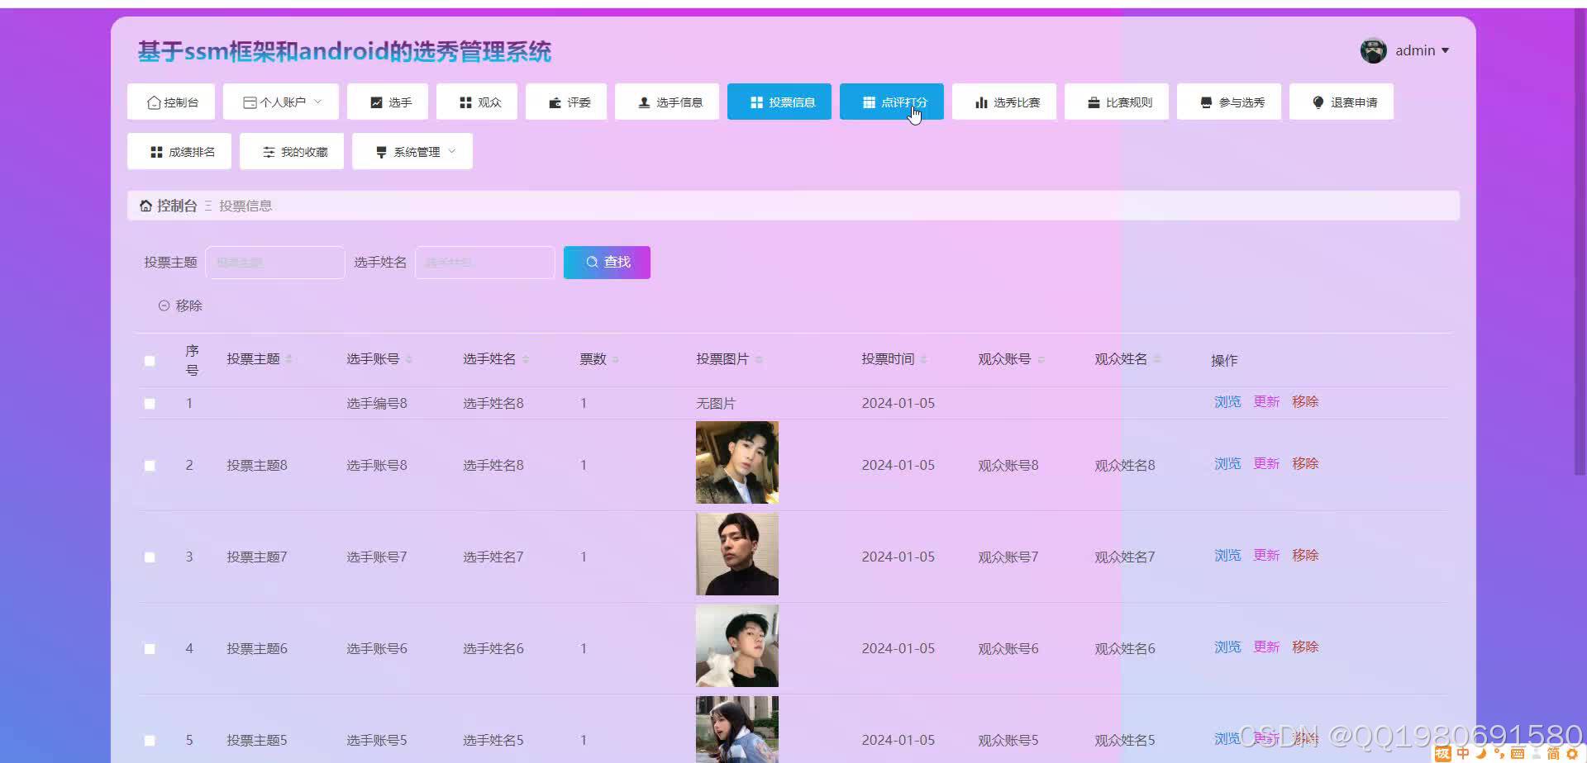Check the select-all checkbox in table header

click(x=150, y=360)
